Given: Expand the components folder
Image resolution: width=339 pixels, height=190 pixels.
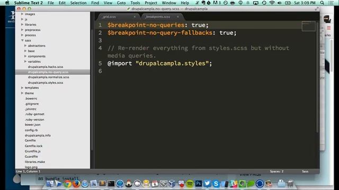Looking at the screenshot, I should (25, 56).
